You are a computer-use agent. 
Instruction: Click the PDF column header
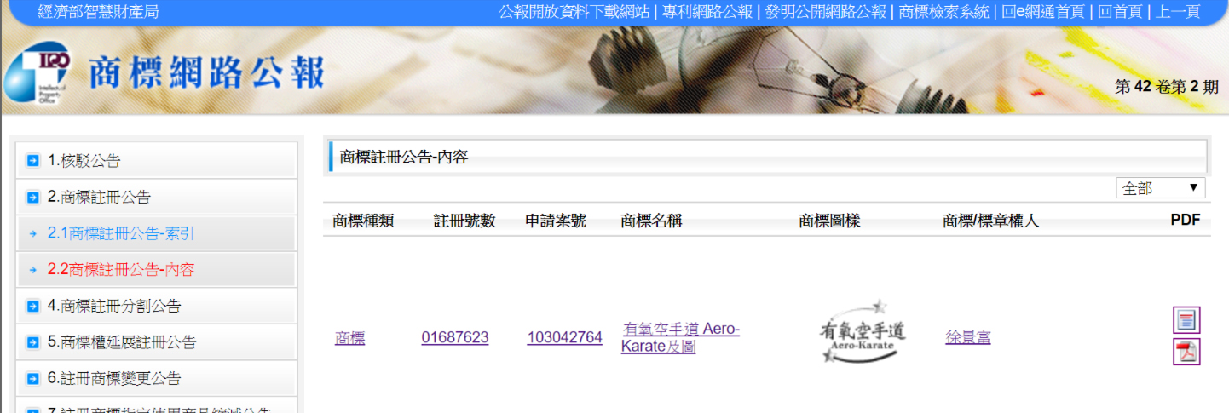coord(1186,221)
